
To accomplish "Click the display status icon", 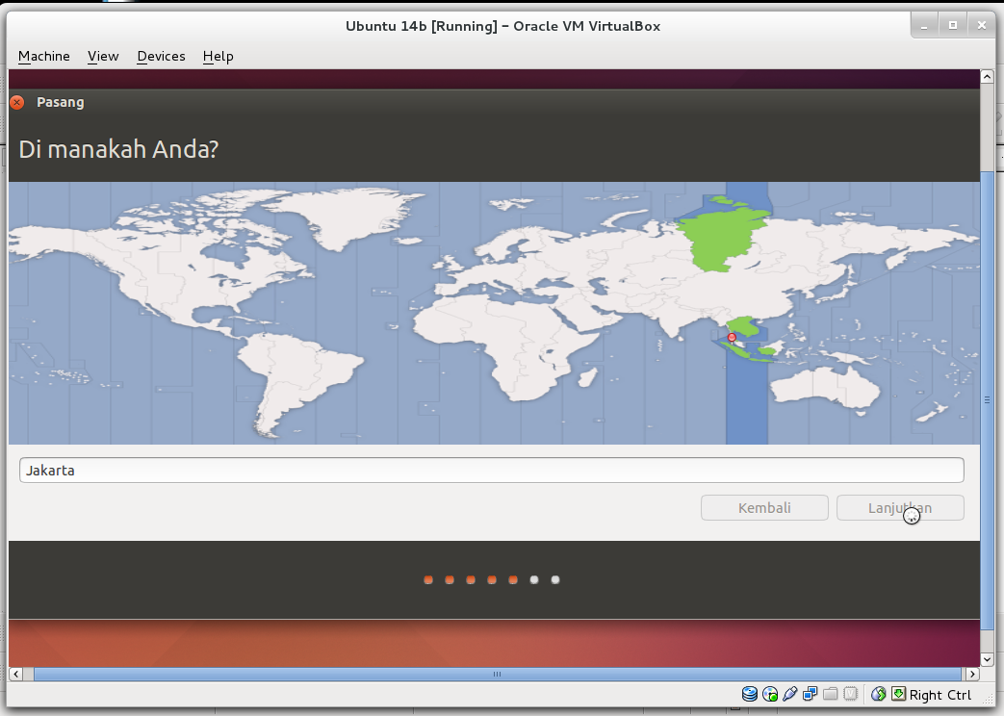I will click(x=810, y=694).
